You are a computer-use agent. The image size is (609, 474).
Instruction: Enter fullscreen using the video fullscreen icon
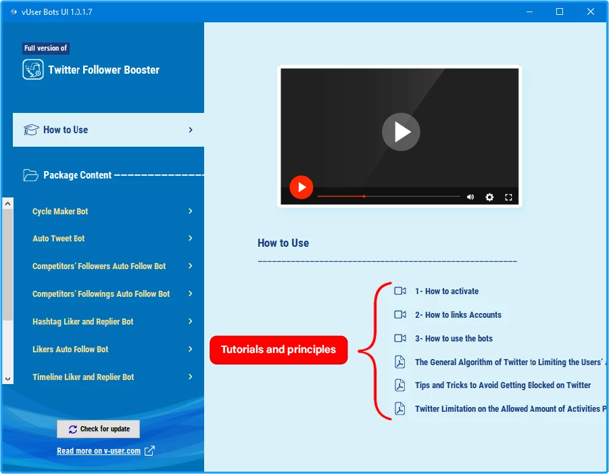[x=508, y=197]
